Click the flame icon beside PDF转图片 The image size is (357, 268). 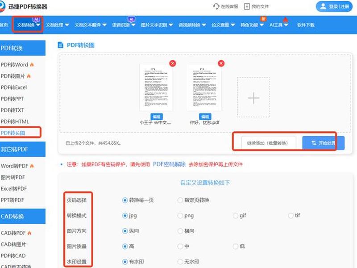29,76
